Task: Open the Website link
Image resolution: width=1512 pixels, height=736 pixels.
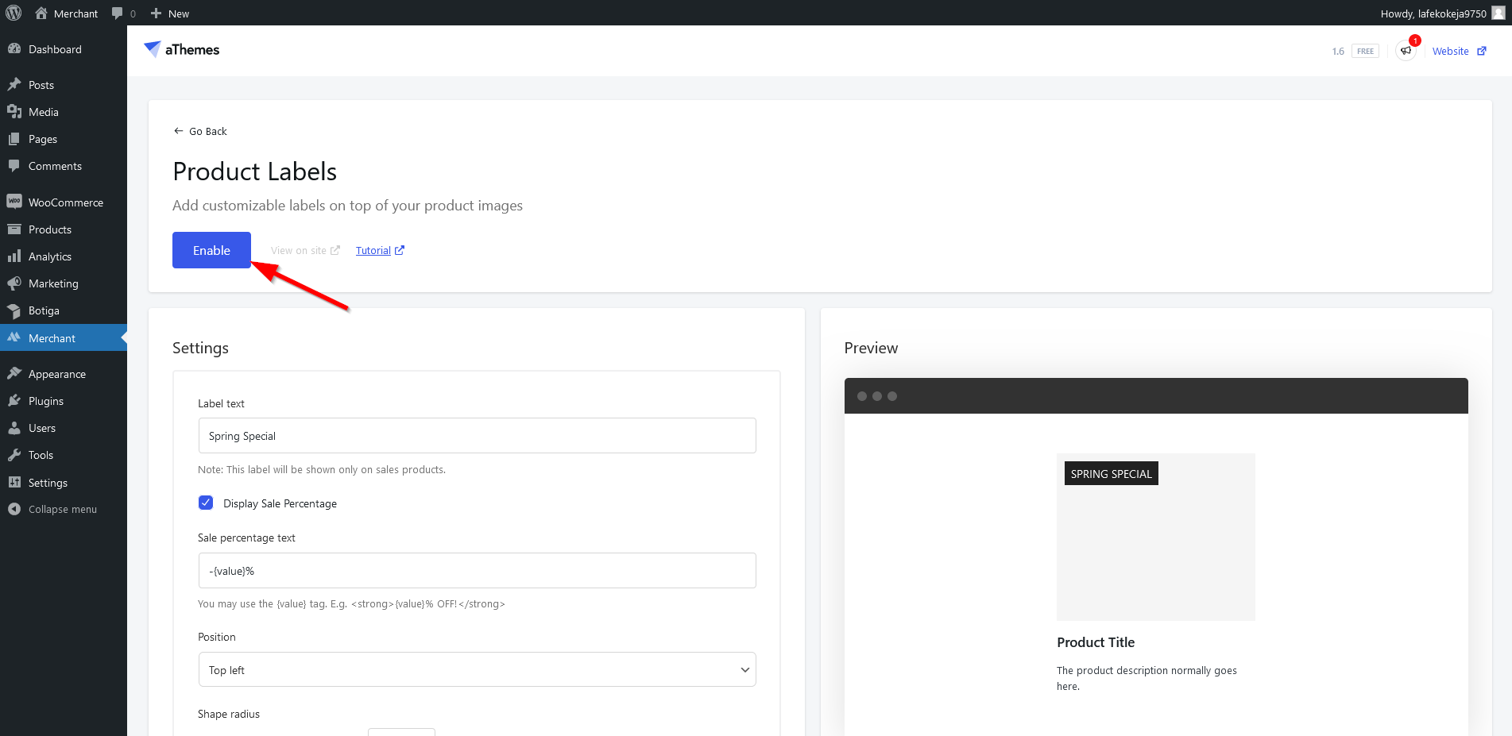Action: coord(1459,51)
